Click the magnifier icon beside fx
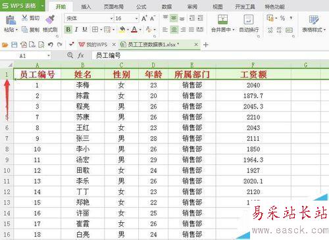This screenshot has height=240, width=329. click(x=70, y=55)
